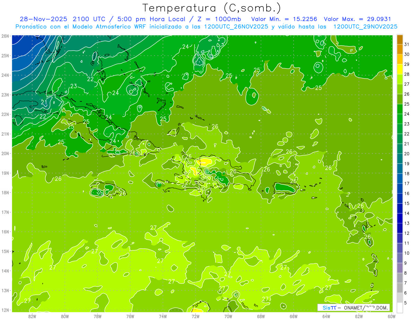Click the 62W longitude axis label
Viewport: 416px width, 321px height.
click(359, 316)
